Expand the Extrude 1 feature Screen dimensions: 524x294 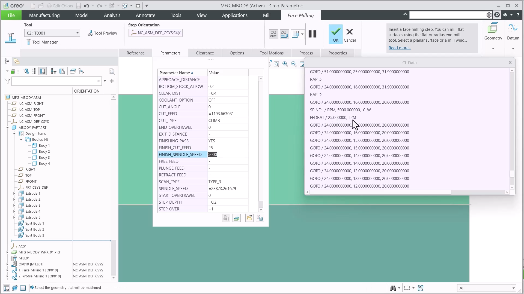tap(14, 193)
